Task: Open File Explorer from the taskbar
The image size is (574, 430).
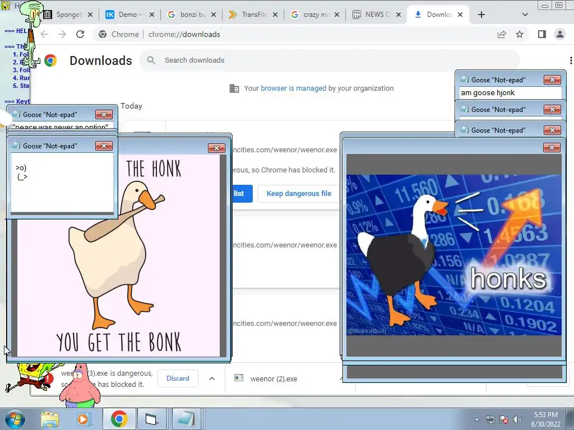Action: (50, 419)
